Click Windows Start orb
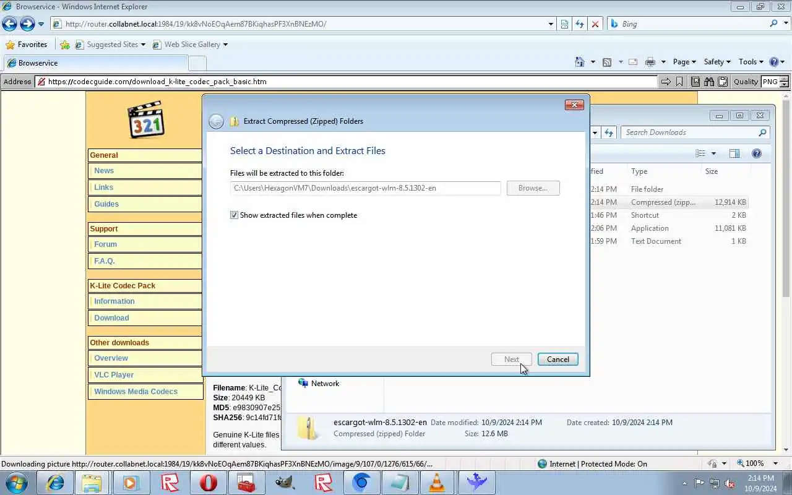792x495 pixels. pos(16,483)
